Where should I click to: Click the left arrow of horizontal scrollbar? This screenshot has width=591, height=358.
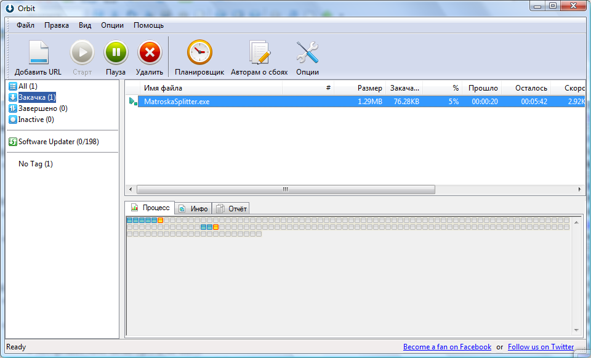point(131,189)
